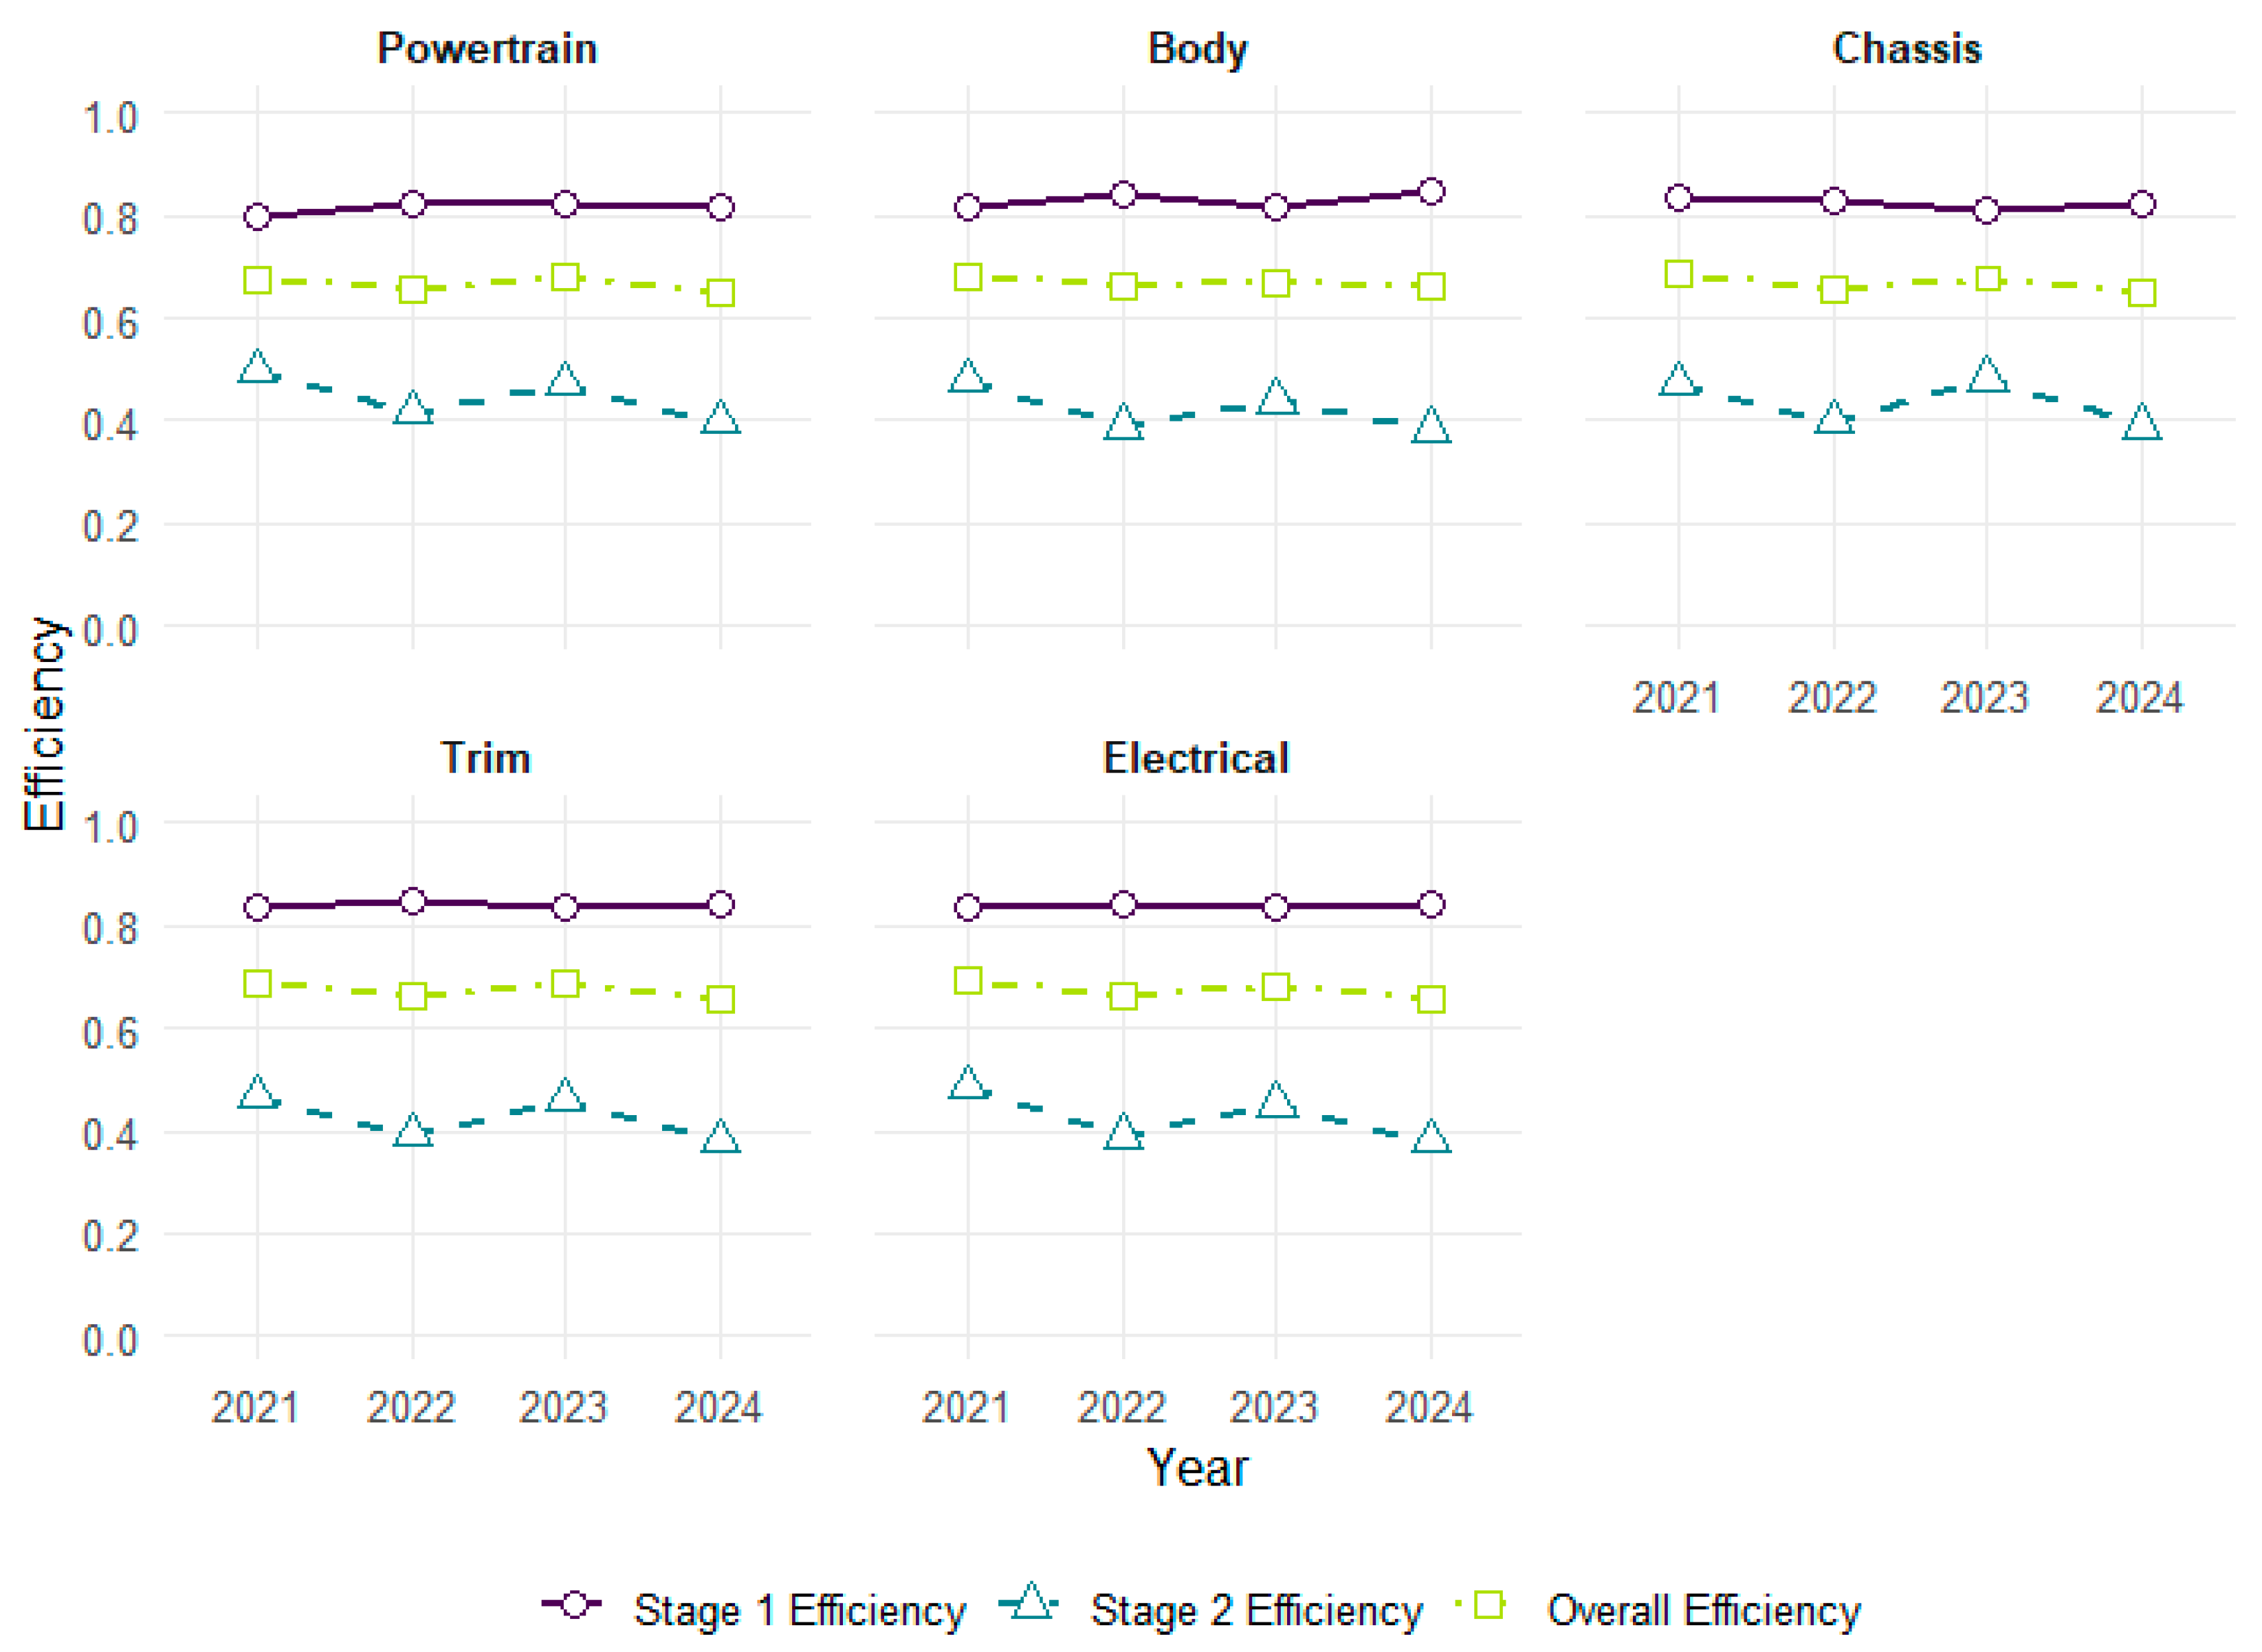Pick Powertrain 2023 Overall square marker

click(x=565, y=277)
